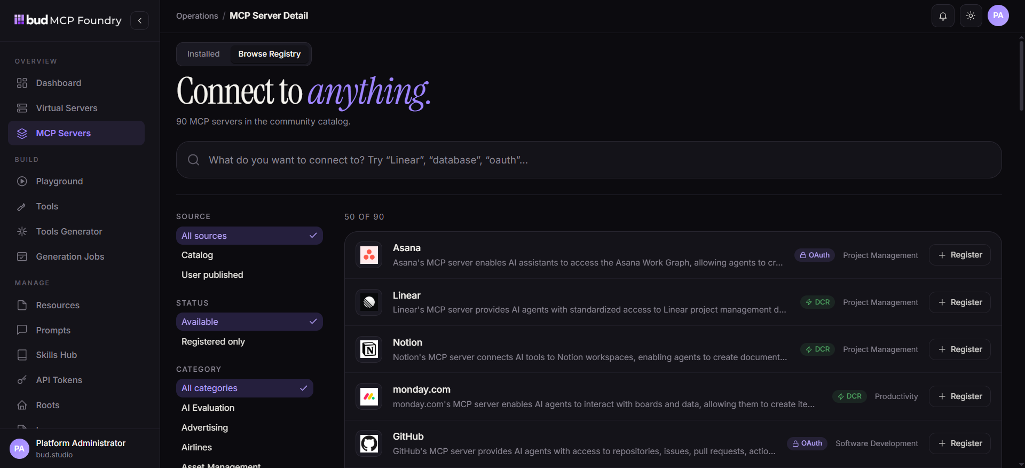1025x468 pixels.
Task: Select the All sources filter
Action: click(x=249, y=236)
